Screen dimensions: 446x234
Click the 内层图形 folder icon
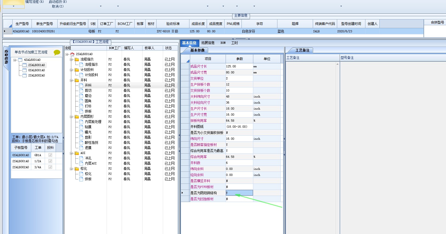[77, 117]
